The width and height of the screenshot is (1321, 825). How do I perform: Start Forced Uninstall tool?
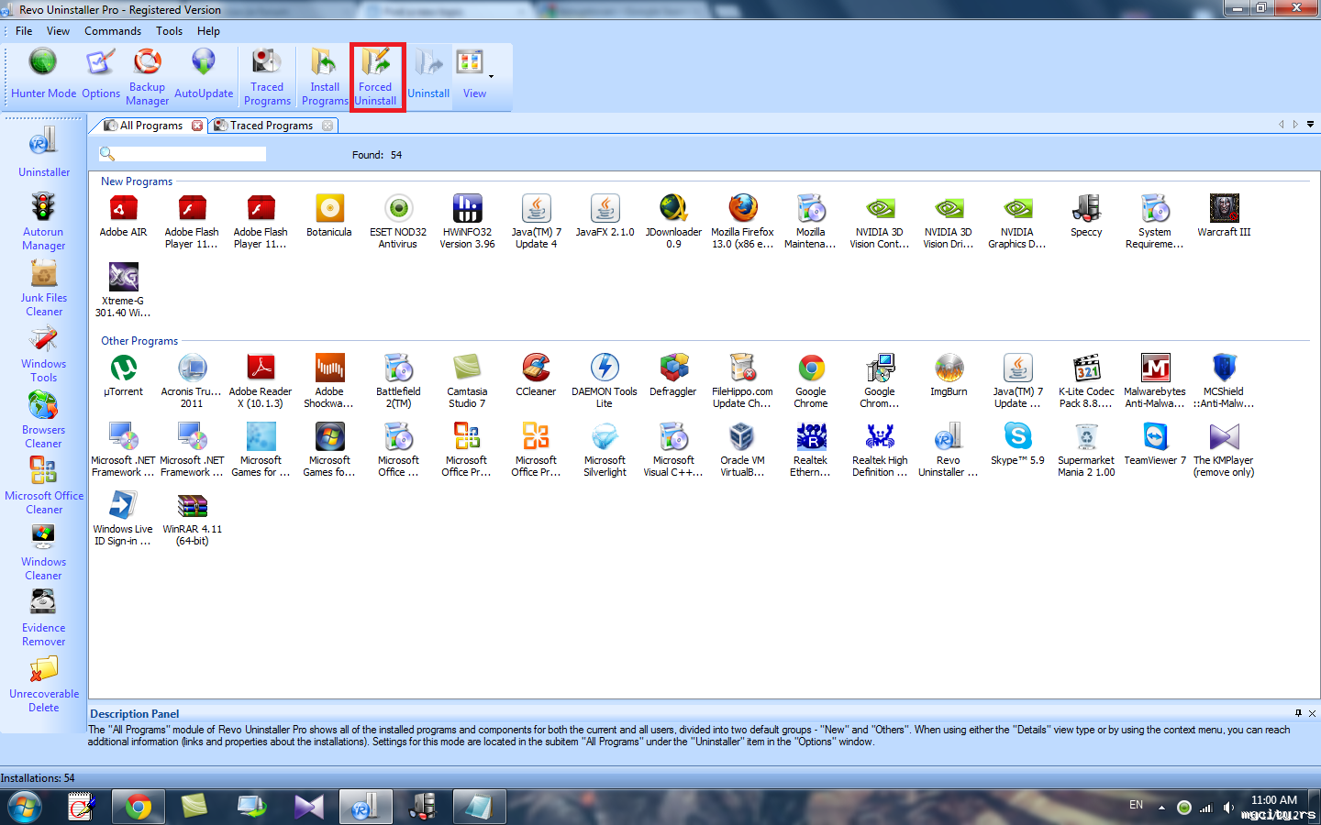376,77
